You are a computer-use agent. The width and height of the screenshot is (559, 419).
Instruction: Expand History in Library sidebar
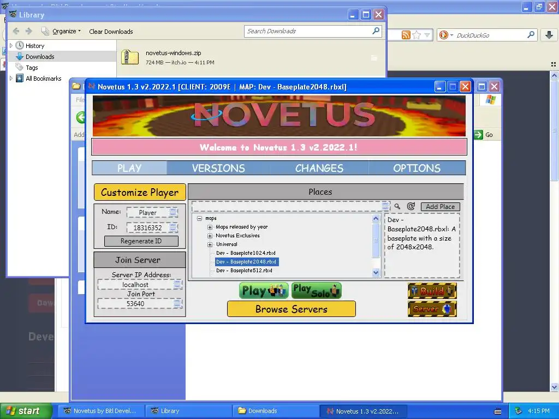click(x=11, y=46)
